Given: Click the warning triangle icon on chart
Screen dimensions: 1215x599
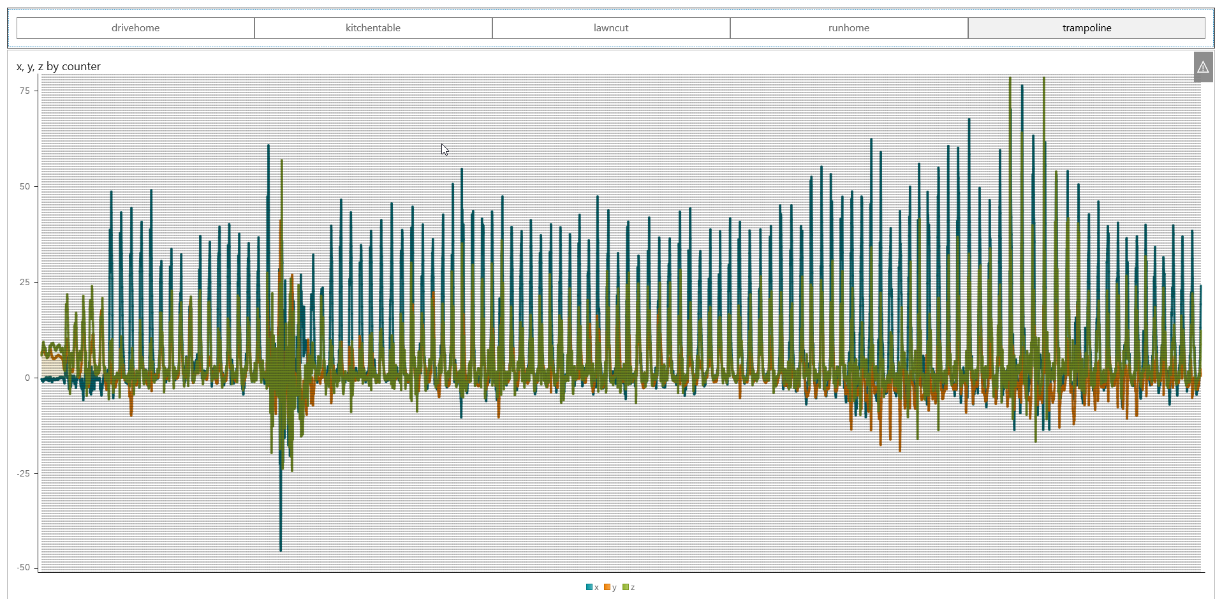Looking at the screenshot, I should [x=1203, y=67].
